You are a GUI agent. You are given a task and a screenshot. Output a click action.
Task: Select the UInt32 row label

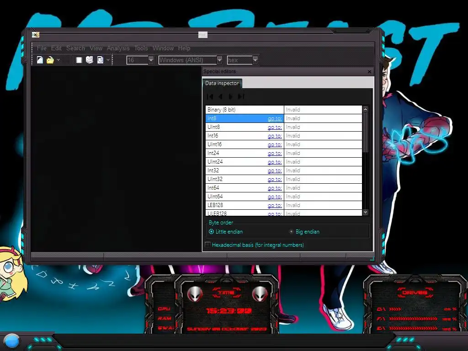(215, 179)
